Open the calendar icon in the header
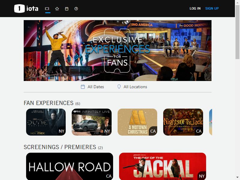 [67, 9]
